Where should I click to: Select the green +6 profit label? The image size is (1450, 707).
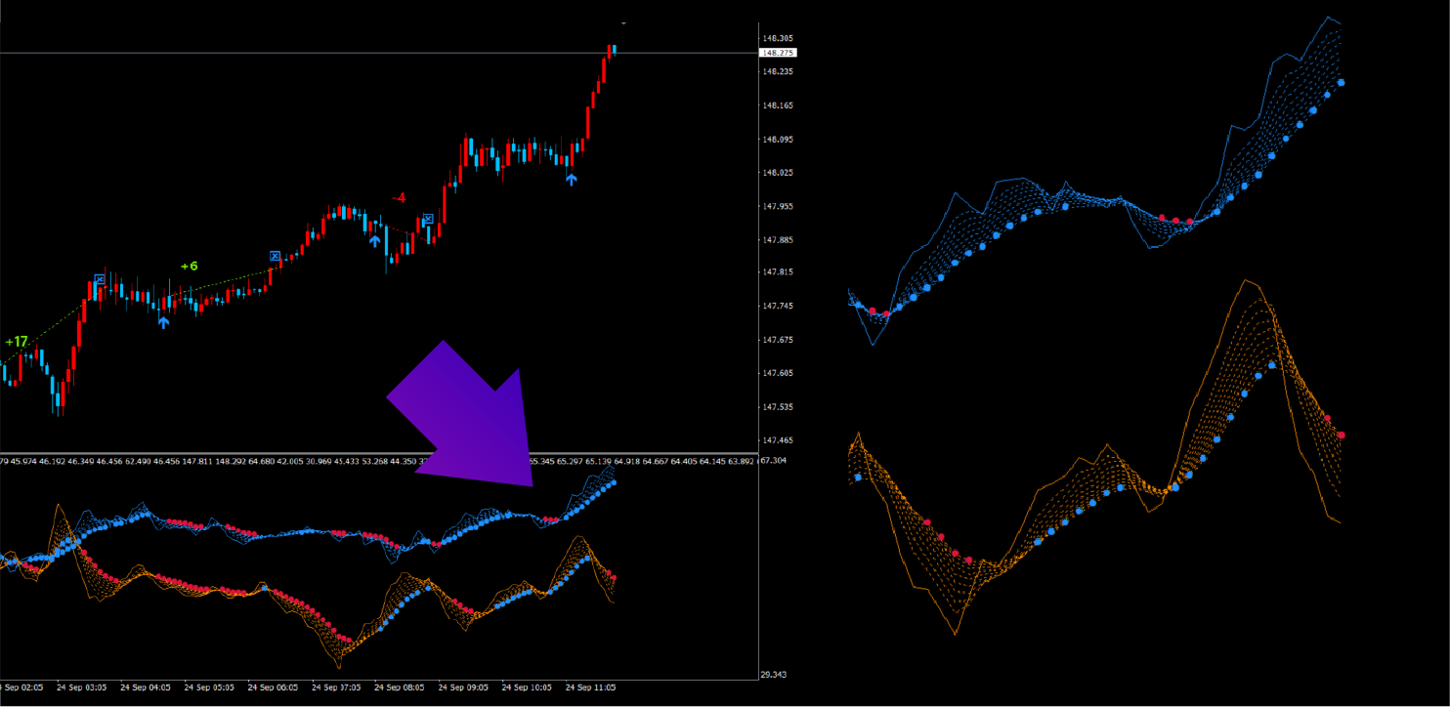[x=190, y=266]
